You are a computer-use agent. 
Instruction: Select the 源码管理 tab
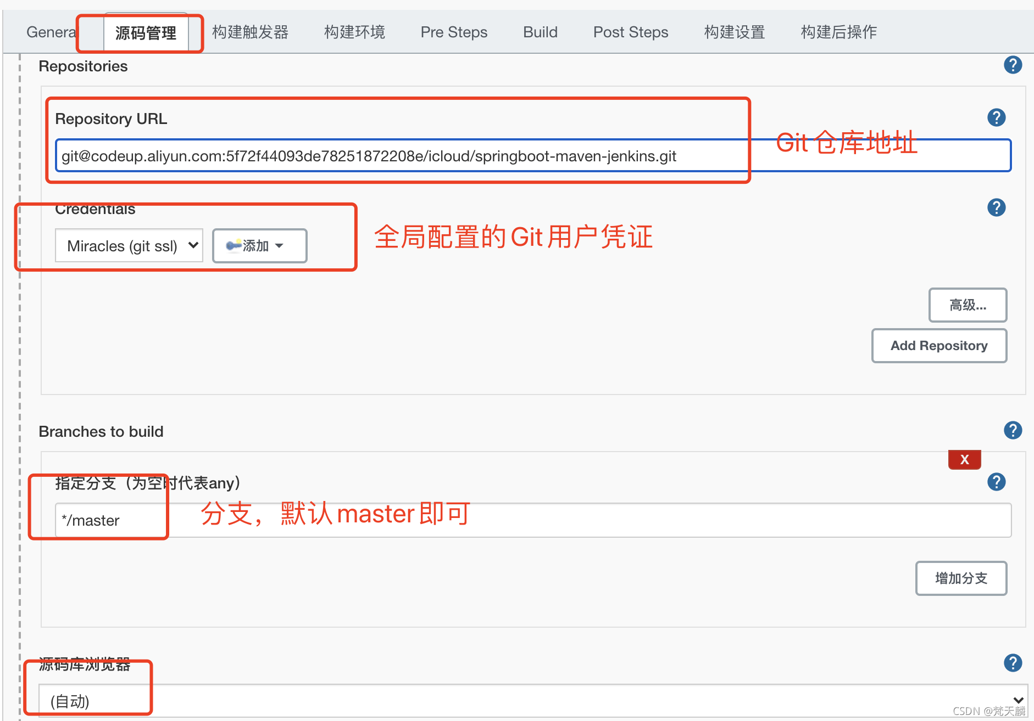click(146, 33)
